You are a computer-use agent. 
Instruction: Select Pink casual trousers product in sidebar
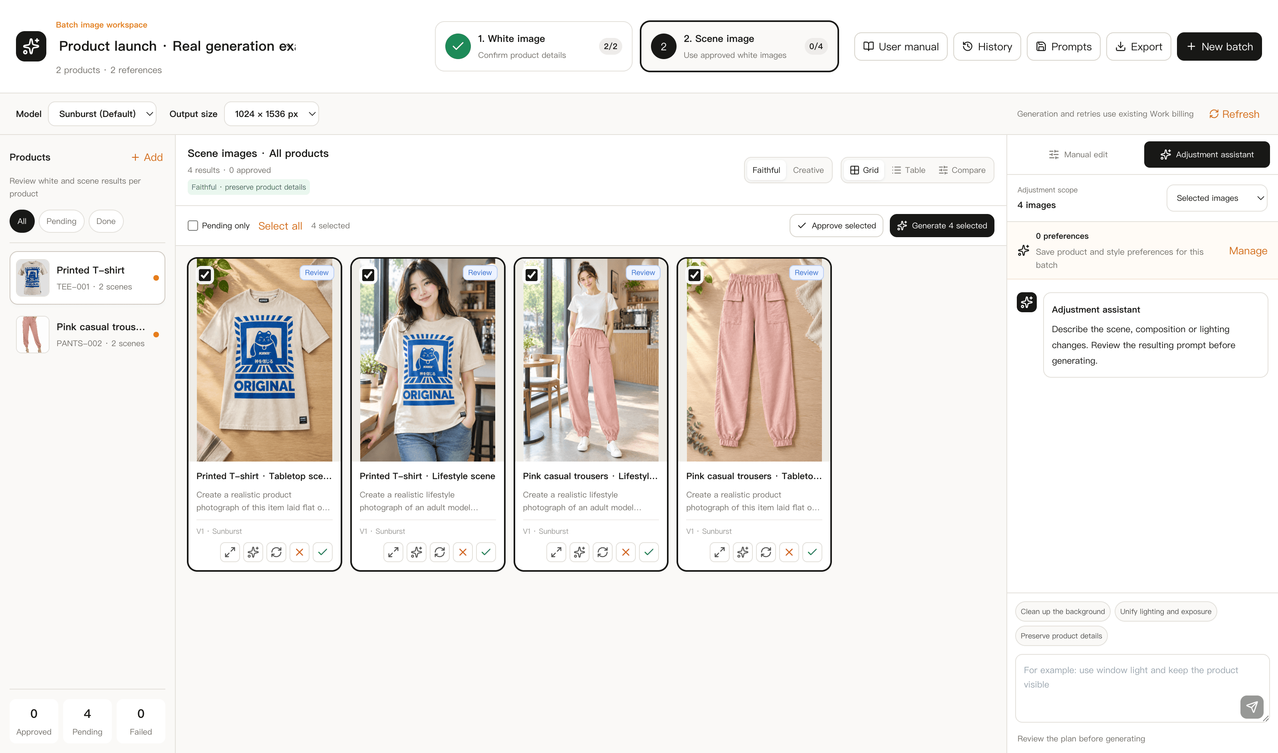(x=87, y=335)
